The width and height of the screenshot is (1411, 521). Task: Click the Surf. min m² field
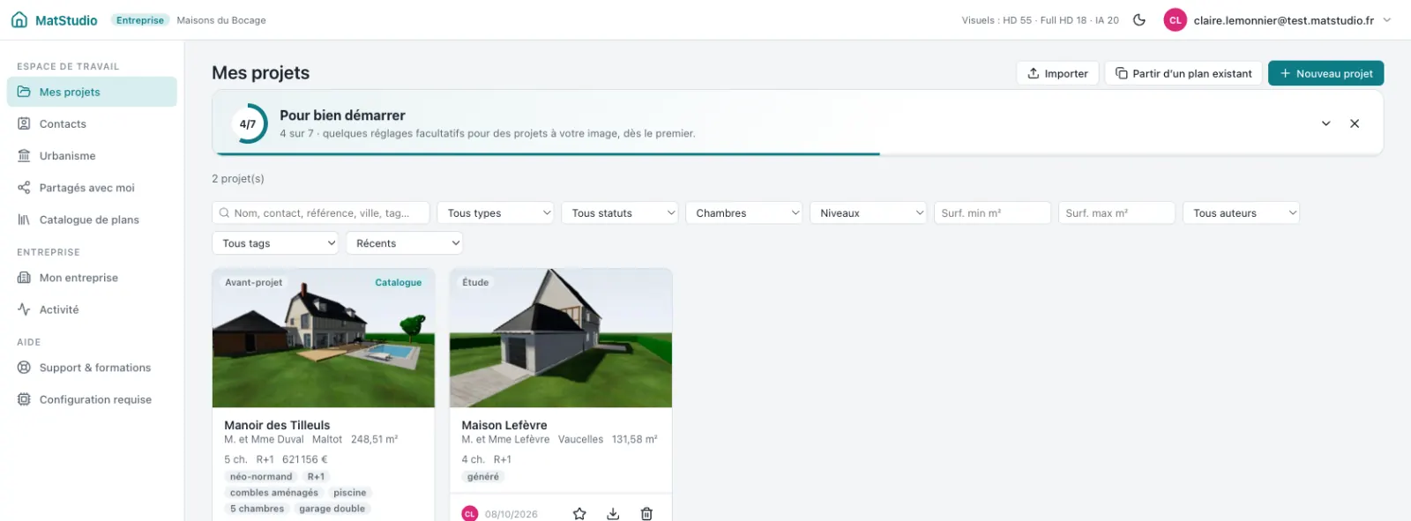[x=993, y=213]
